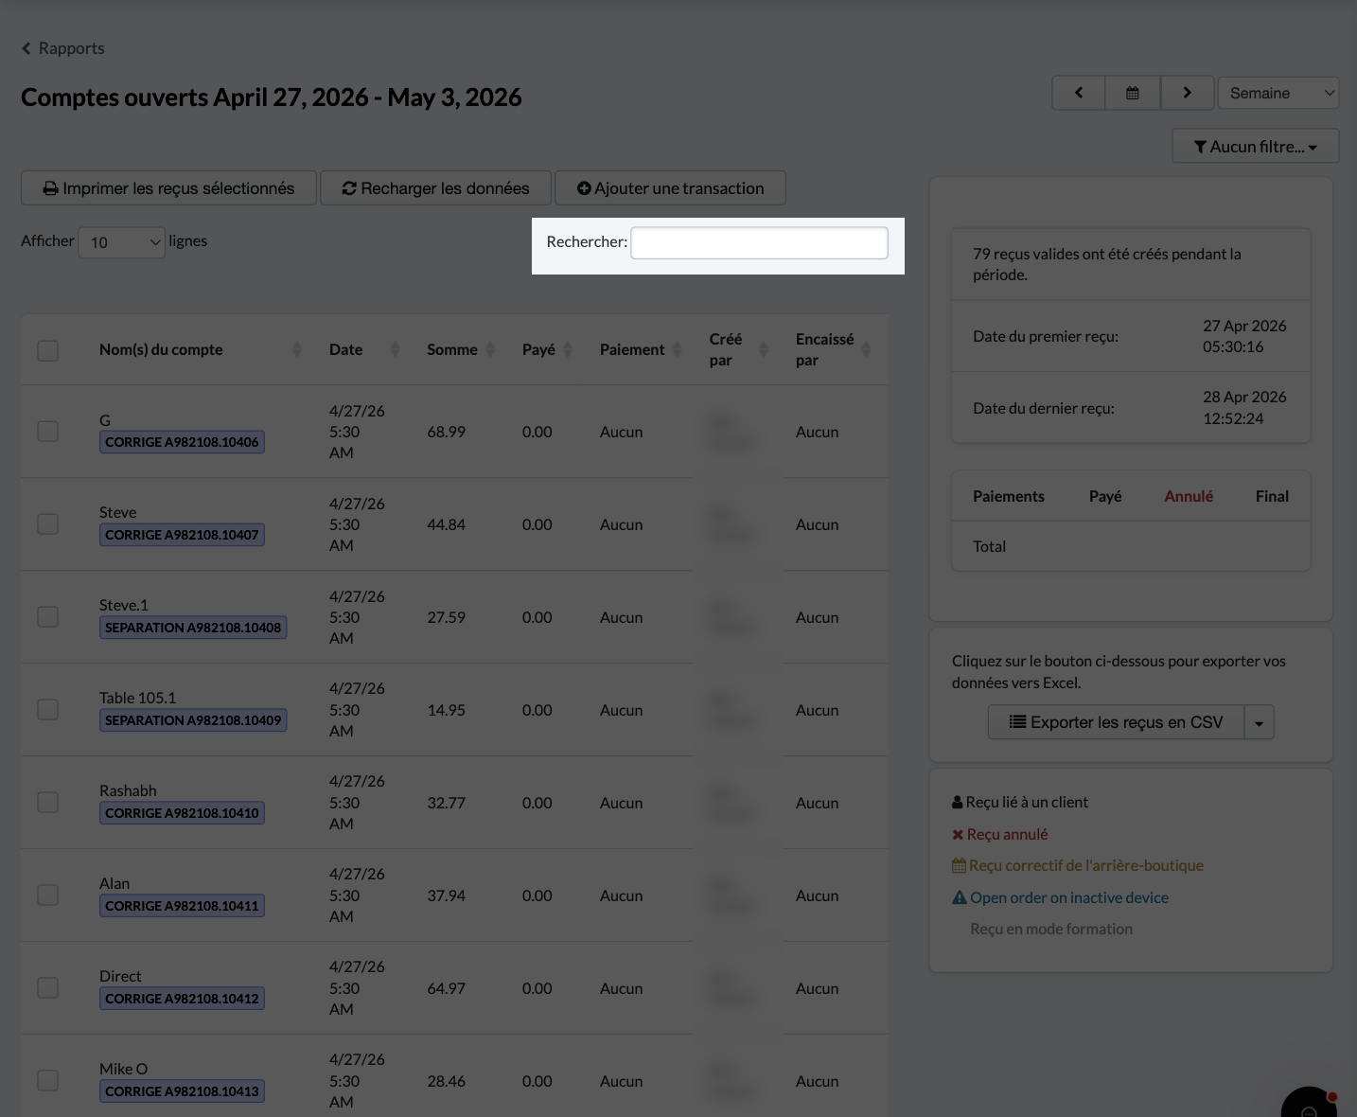1357x1117 pixels.
Task: Click Reçu en mode formation legend
Action: click(1051, 929)
